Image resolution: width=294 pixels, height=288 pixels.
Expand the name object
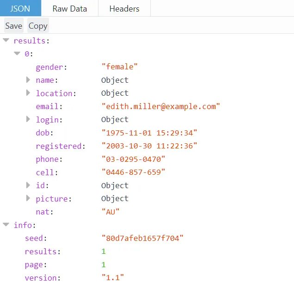coord(28,80)
